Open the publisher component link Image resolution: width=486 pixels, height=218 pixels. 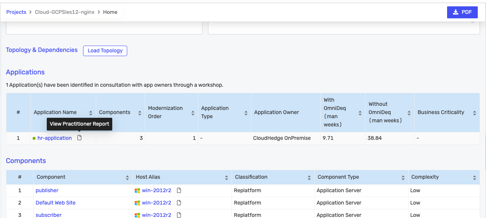(x=47, y=190)
